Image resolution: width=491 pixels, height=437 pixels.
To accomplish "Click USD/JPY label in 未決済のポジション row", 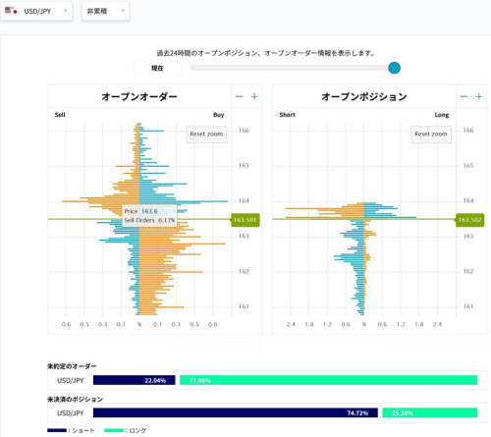I will tap(71, 413).
